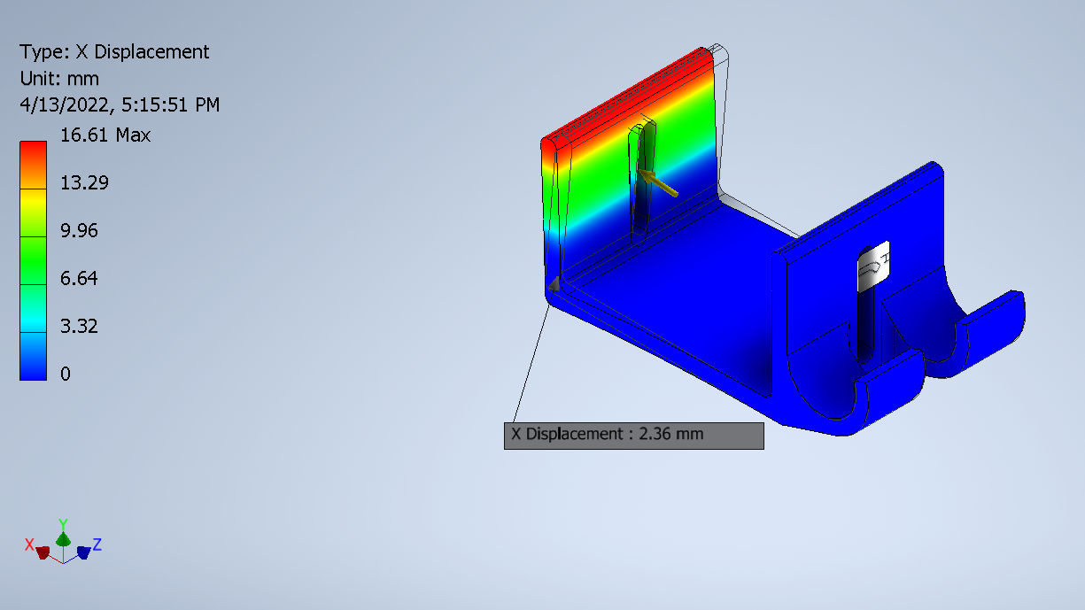This screenshot has height=610, width=1085.
Task: Select the X Displacement 2.36 mm probe label
Action: [x=633, y=435]
